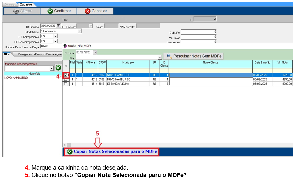Viewport: 293px width, 180px height.
Task: Select ESTANCIA VELHA cell
Action: coord(128,84)
